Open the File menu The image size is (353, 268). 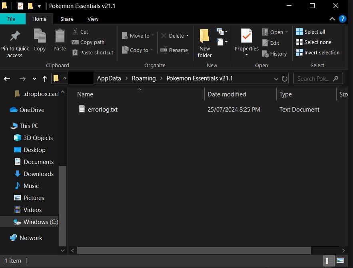click(11, 19)
